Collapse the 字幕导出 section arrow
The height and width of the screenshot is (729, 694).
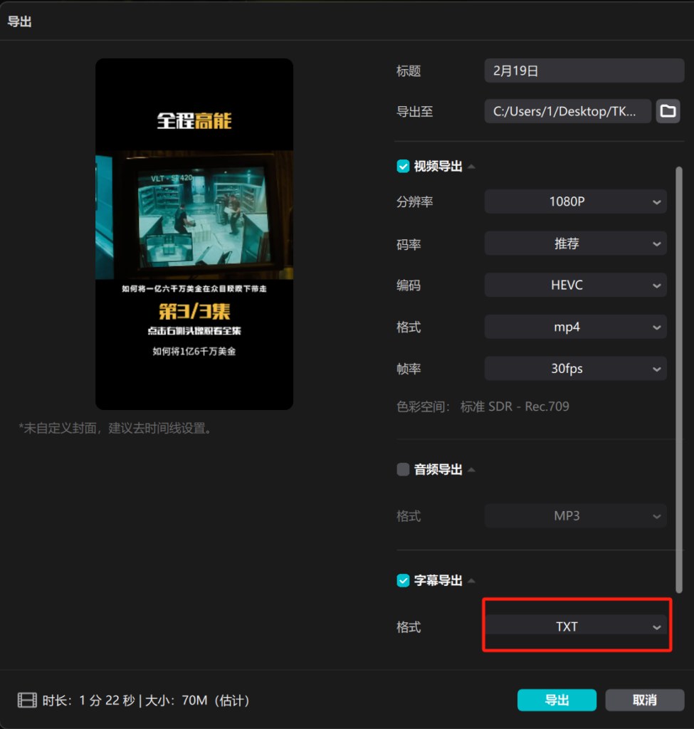471,581
